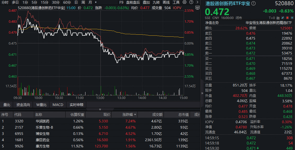Image resolution: width=295 pixels, height=150 pixels.
Task: Select the 华润医药 stock row
Action: click(x=43, y=121)
